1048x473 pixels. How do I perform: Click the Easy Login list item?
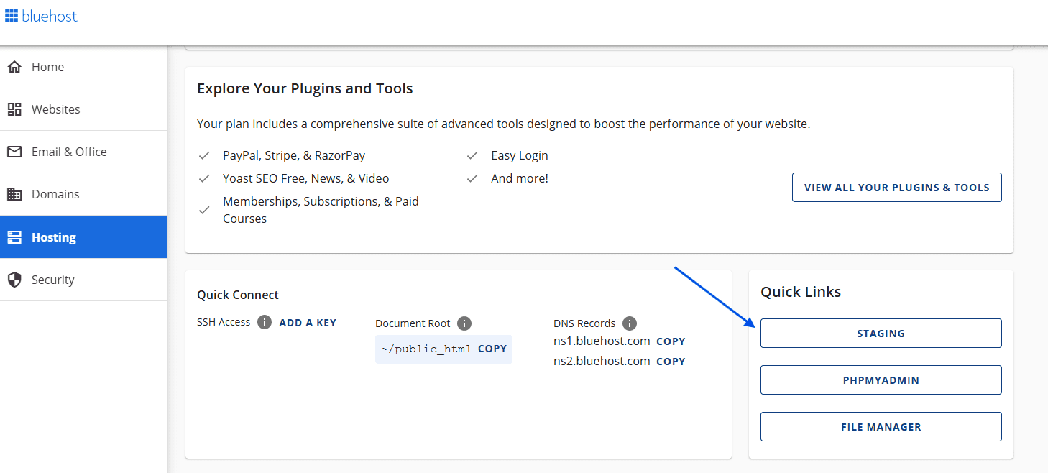[x=520, y=155]
